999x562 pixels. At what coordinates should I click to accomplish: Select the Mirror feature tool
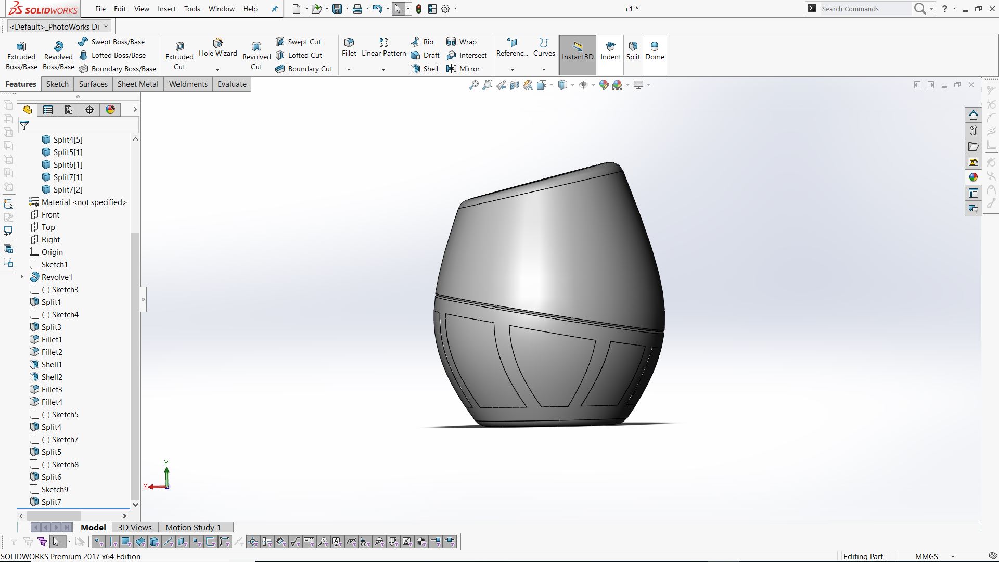point(463,69)
